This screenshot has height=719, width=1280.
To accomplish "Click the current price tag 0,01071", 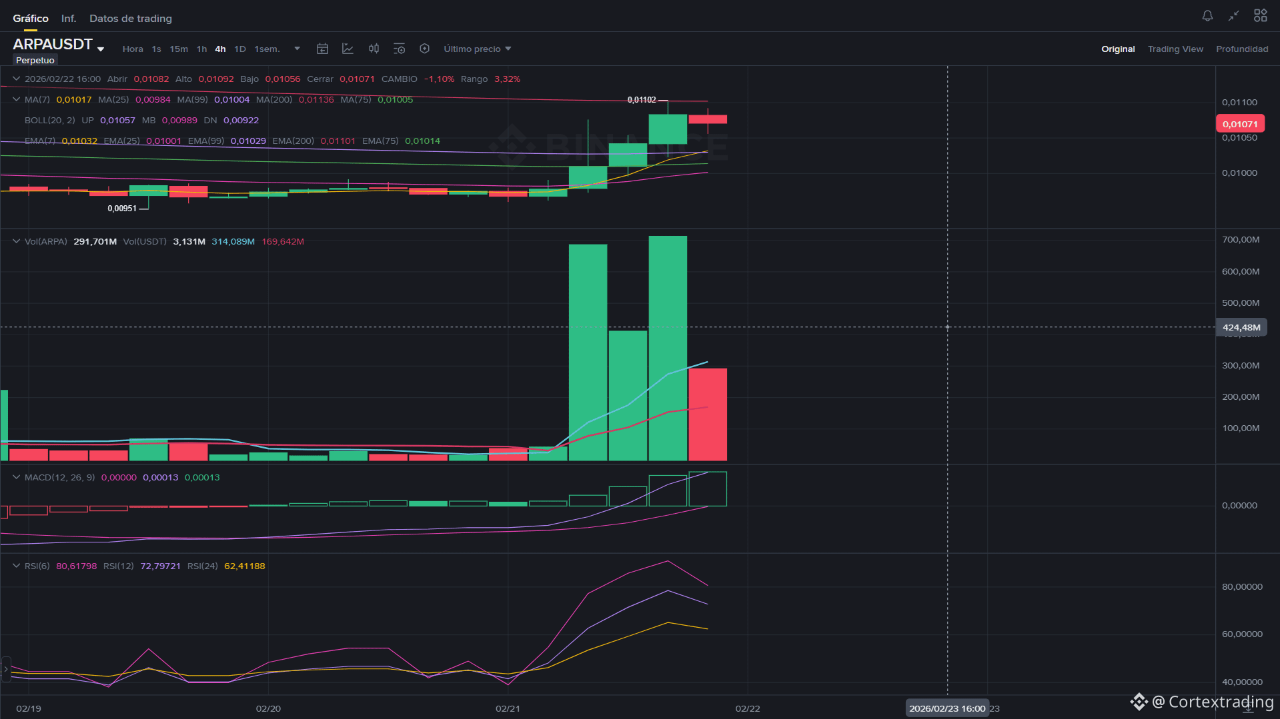I will point(1240,124).
